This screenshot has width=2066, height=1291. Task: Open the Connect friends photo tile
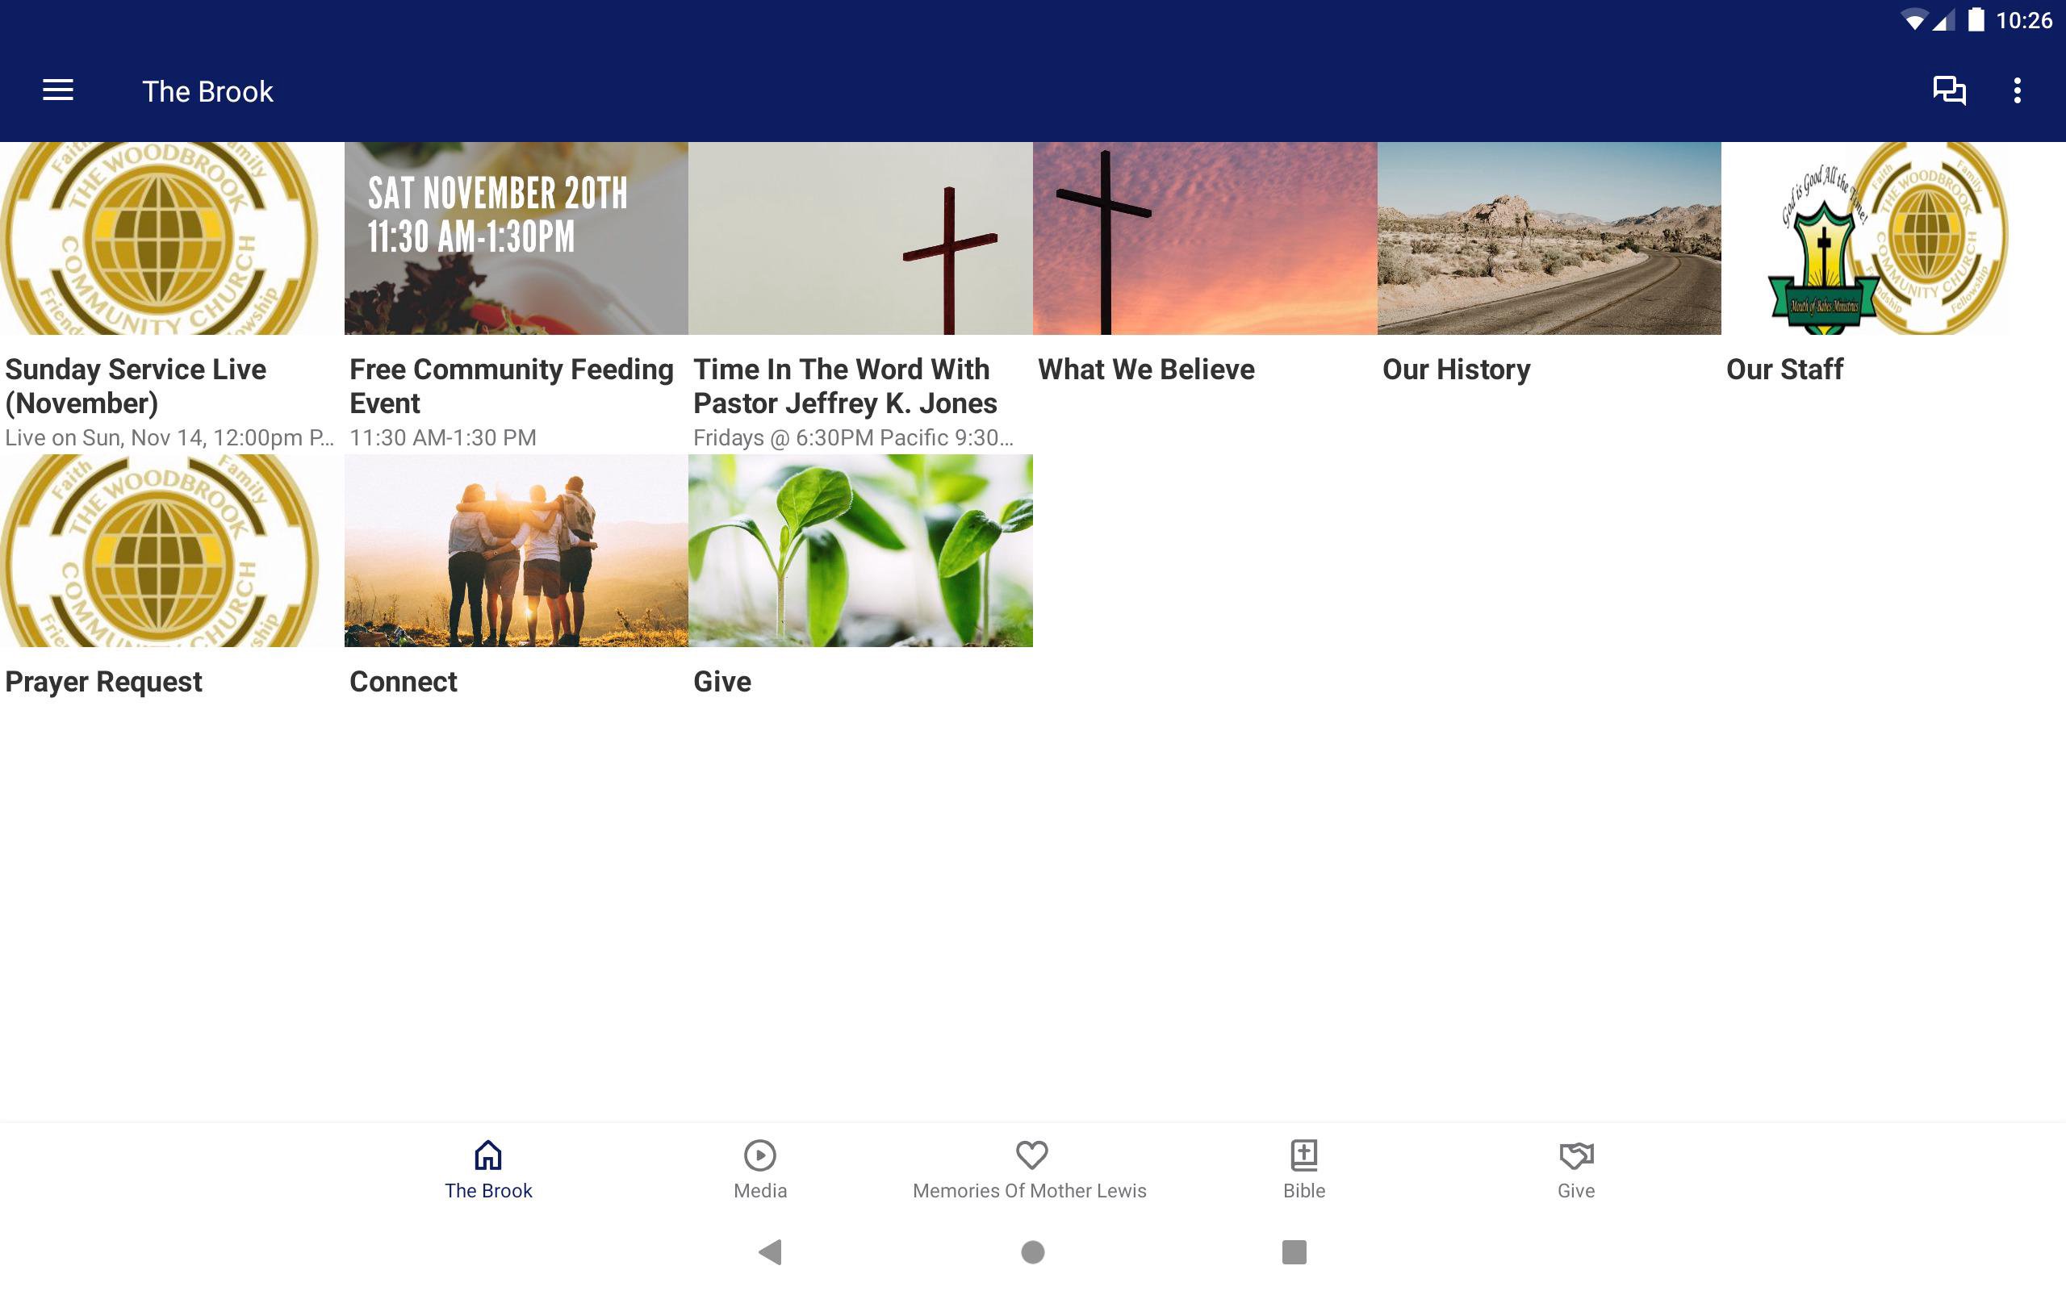click(516, 552)
